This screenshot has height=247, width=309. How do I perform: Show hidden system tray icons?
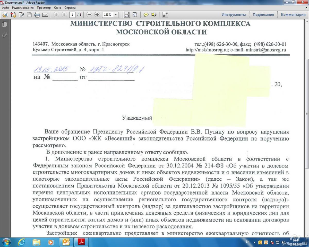(x=255, y=242)
